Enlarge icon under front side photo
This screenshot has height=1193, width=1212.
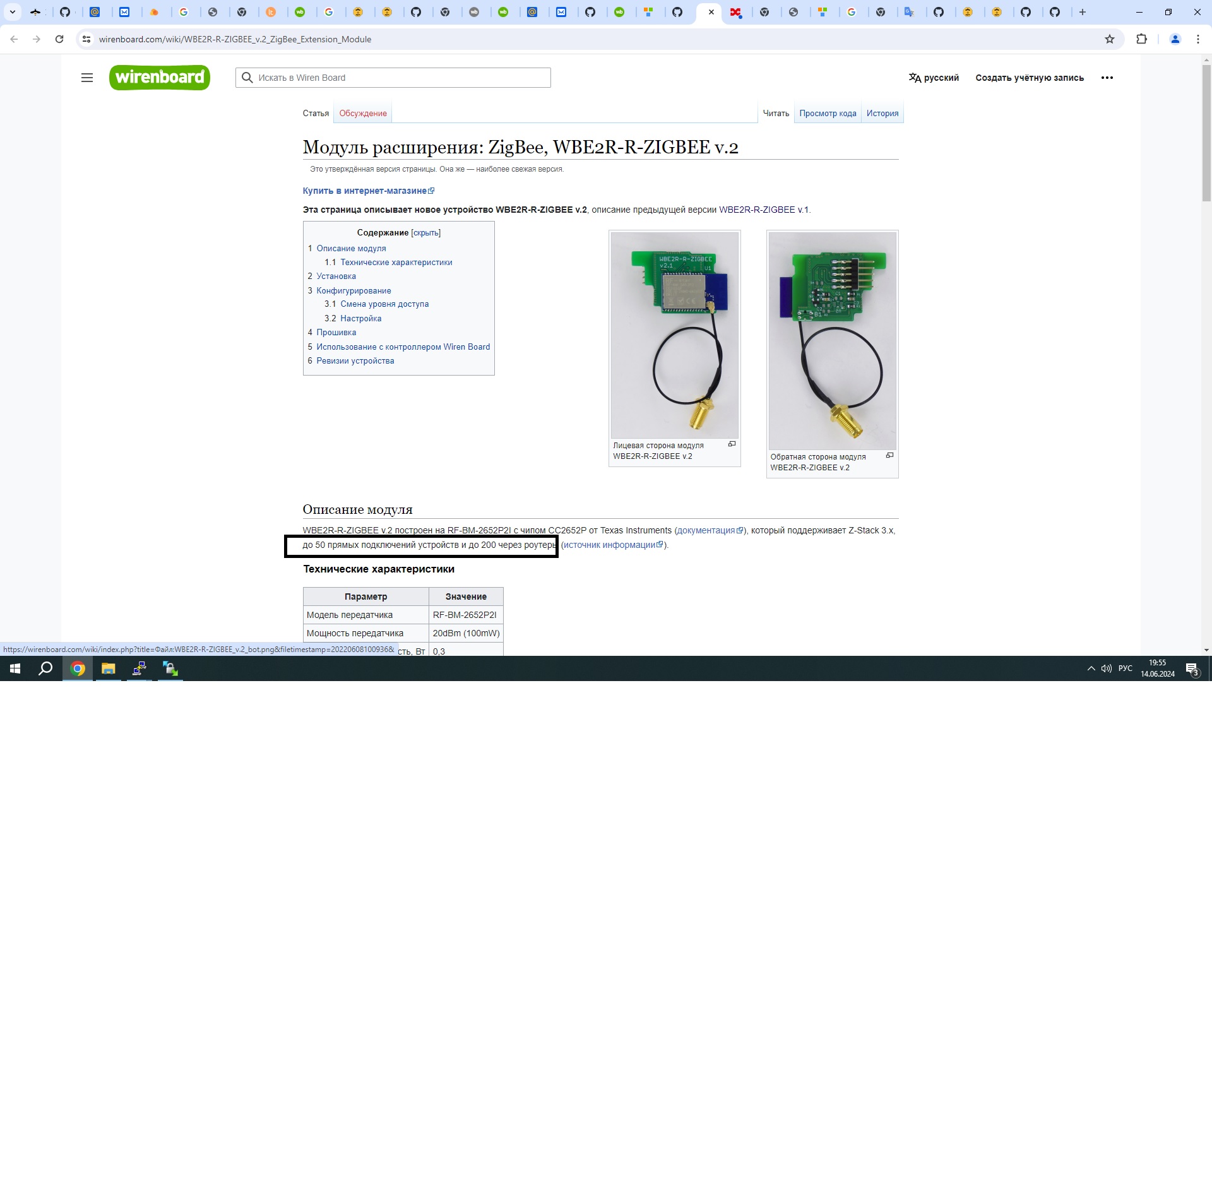click(x=732, y=444)
